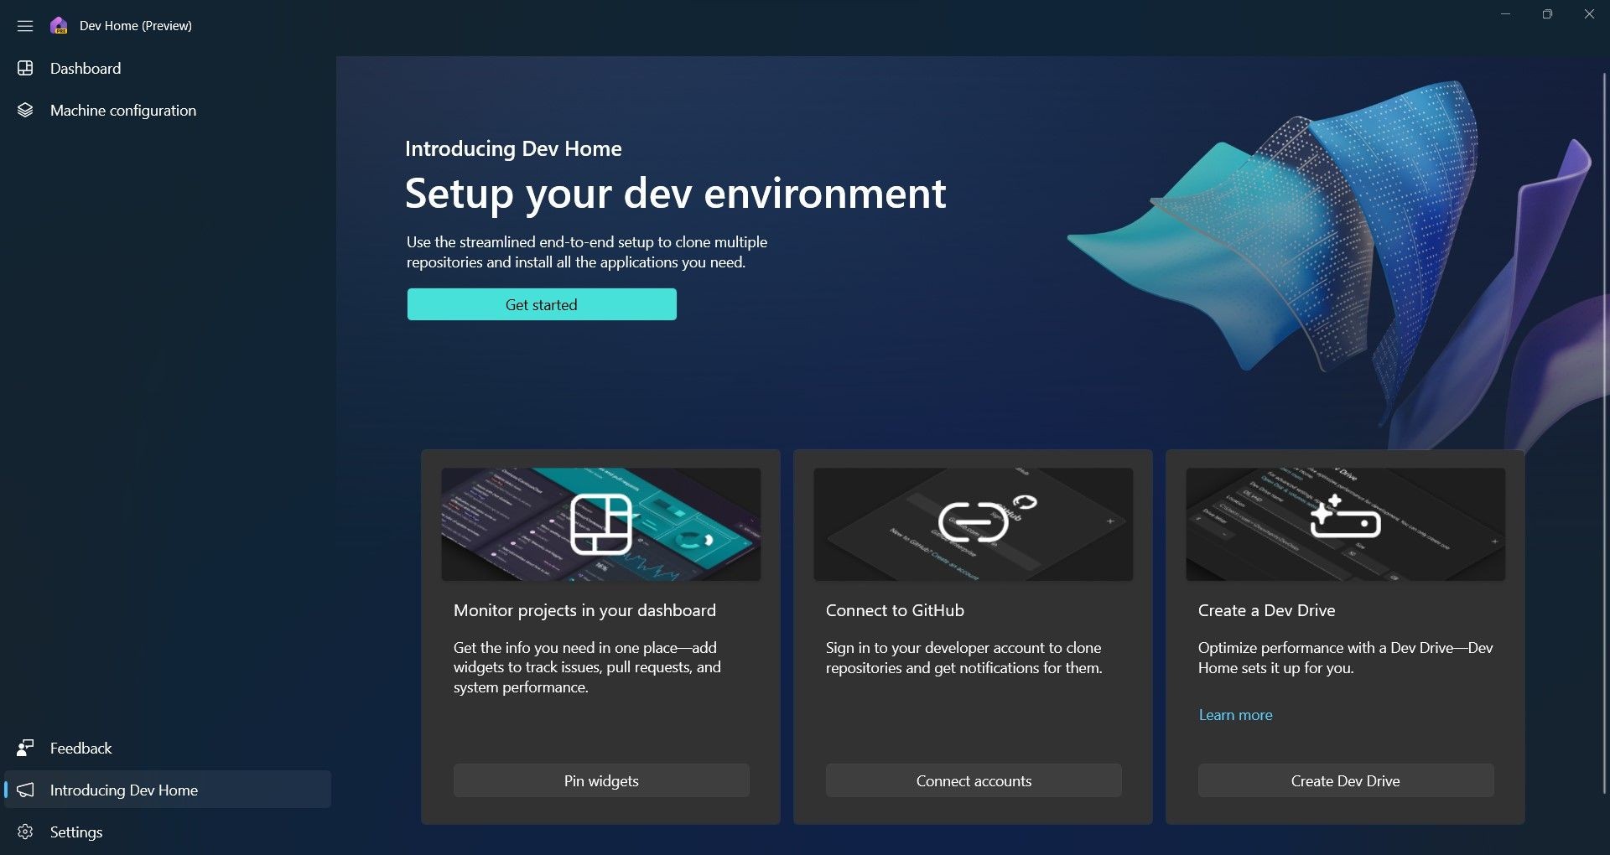Click the Connect to GitHub link thumbnail
The height and width of the screenshot is (855, 1610).
974,524
